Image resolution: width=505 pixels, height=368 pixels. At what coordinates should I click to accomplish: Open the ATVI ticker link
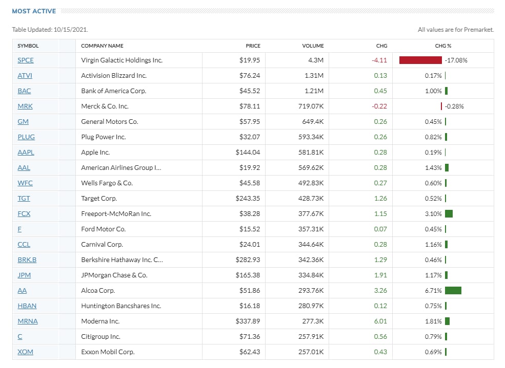point(25,76)
